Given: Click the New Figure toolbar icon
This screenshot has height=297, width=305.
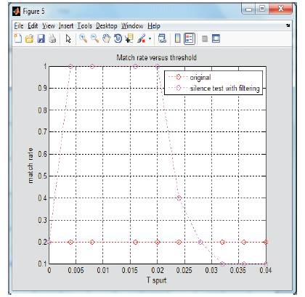Looking at the screenshot, I should click(x=18, y=38).
